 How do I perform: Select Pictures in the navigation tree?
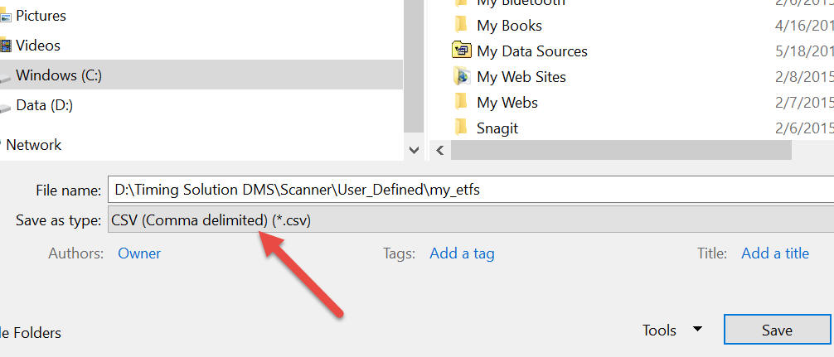tap(41, 16)
